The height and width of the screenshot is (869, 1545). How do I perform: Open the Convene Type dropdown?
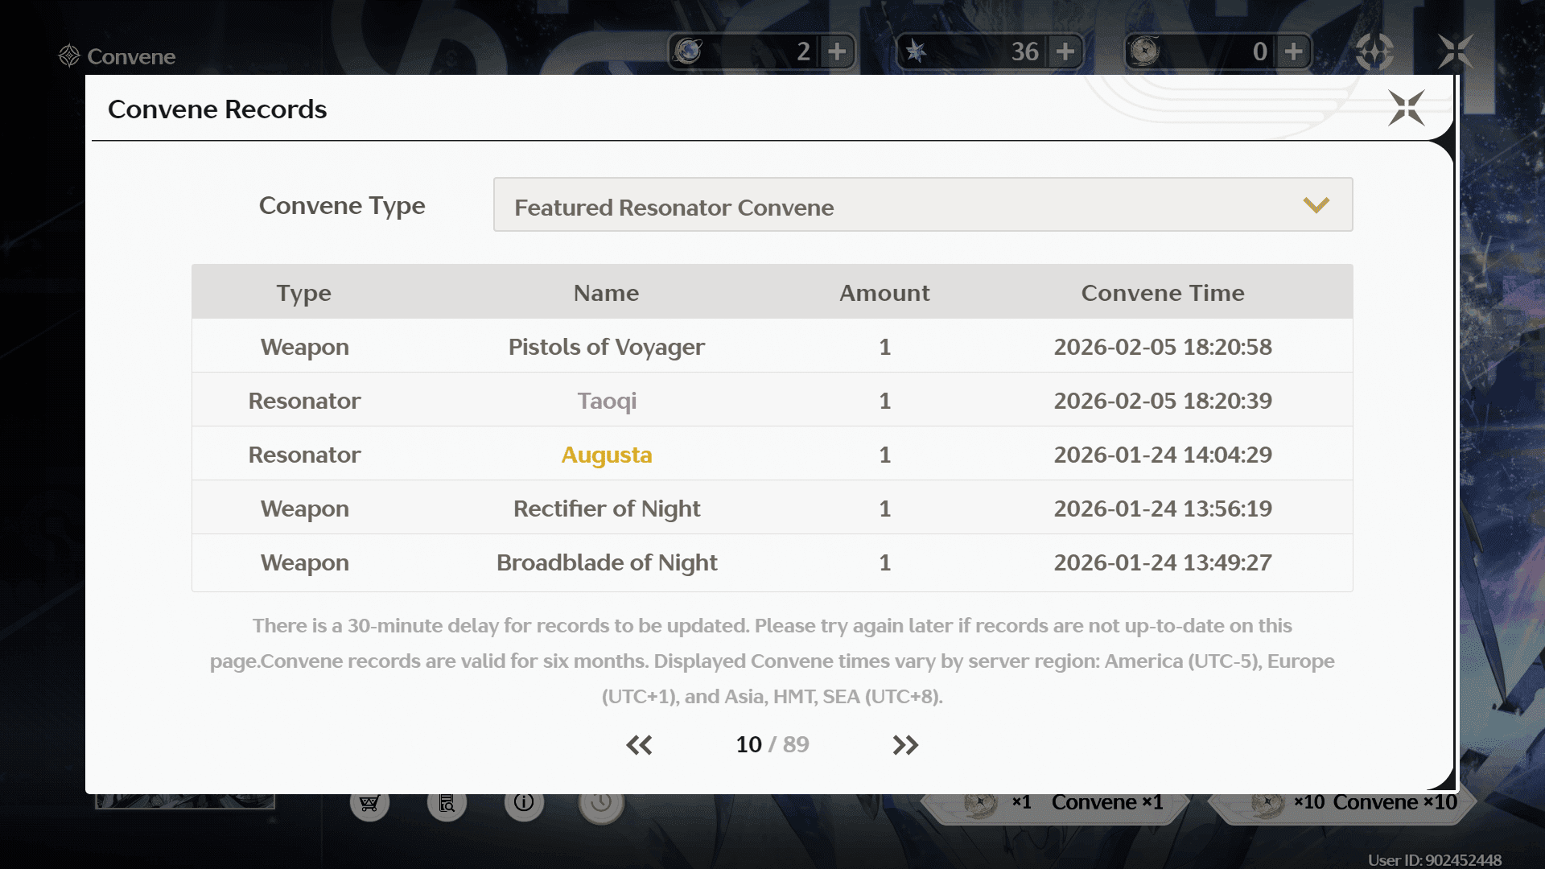(x=922, y=205)
